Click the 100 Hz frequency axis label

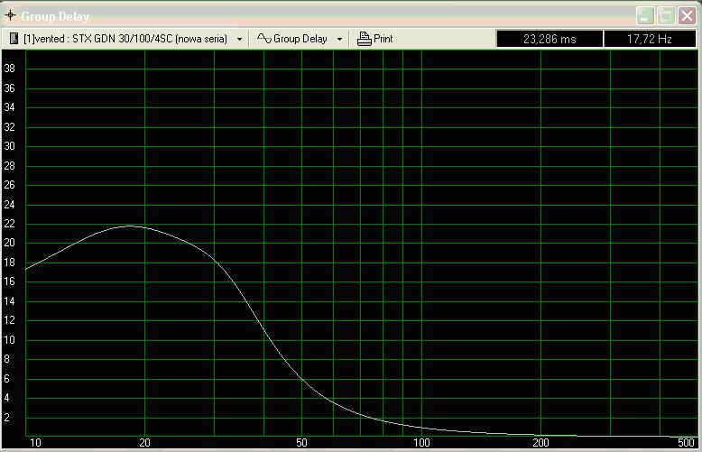pos(421,443)
